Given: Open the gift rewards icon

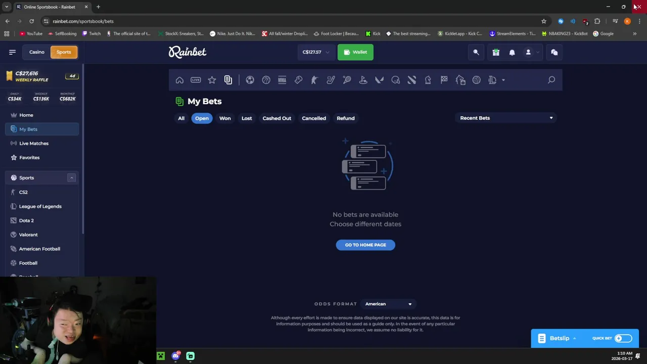Looking at the screenshot, I should point(496,52).
